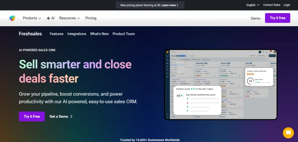Click the orange logo in CRM preview
Image resolution: width=298 pixels, height=142 pixels.
point(167,52)
